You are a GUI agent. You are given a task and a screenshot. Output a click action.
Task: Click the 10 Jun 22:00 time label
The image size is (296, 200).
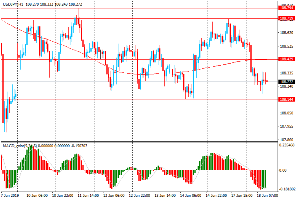[63, 195]
